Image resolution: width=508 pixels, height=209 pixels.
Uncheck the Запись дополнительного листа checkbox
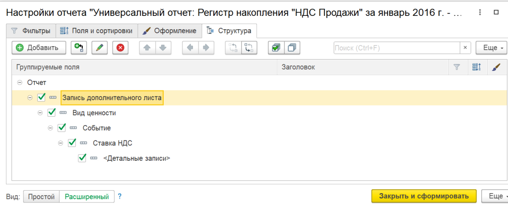coord(41,97)
